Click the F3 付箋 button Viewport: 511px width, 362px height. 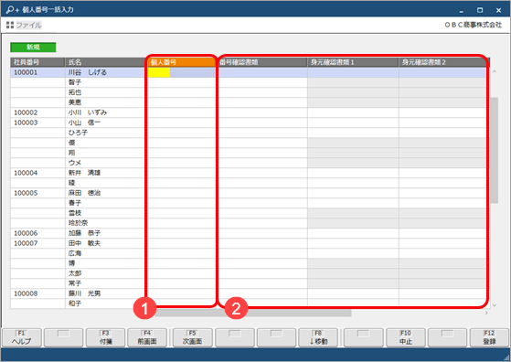point(106,337)
